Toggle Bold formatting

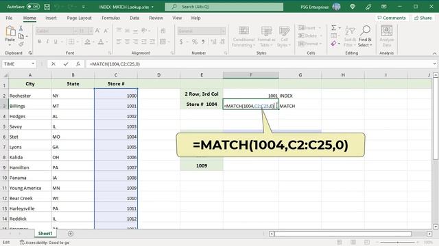tap(39, 42)
